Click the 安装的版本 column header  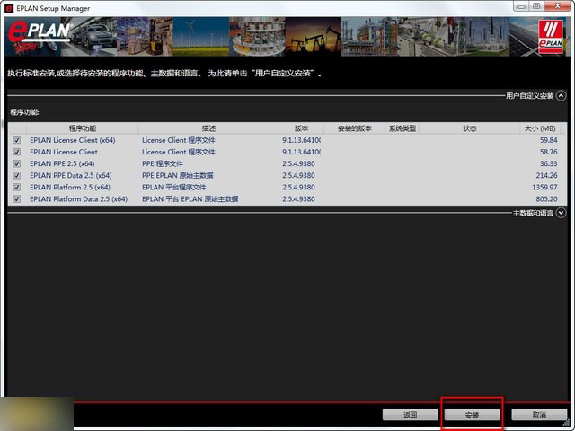(355, 128)
